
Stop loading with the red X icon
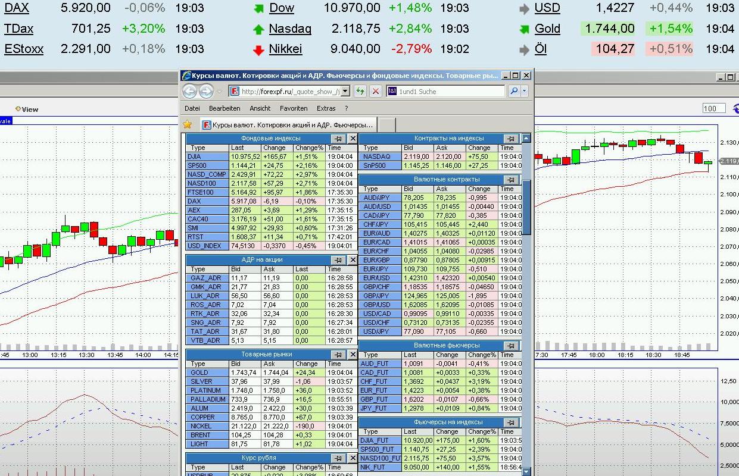pos(376,91)
